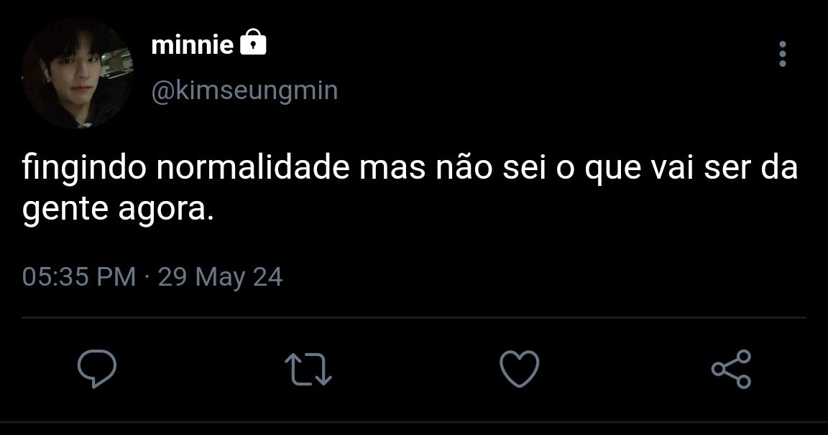Open the share icon for the tweet
Screen dimensions: 828x435
tap(731, 368)
